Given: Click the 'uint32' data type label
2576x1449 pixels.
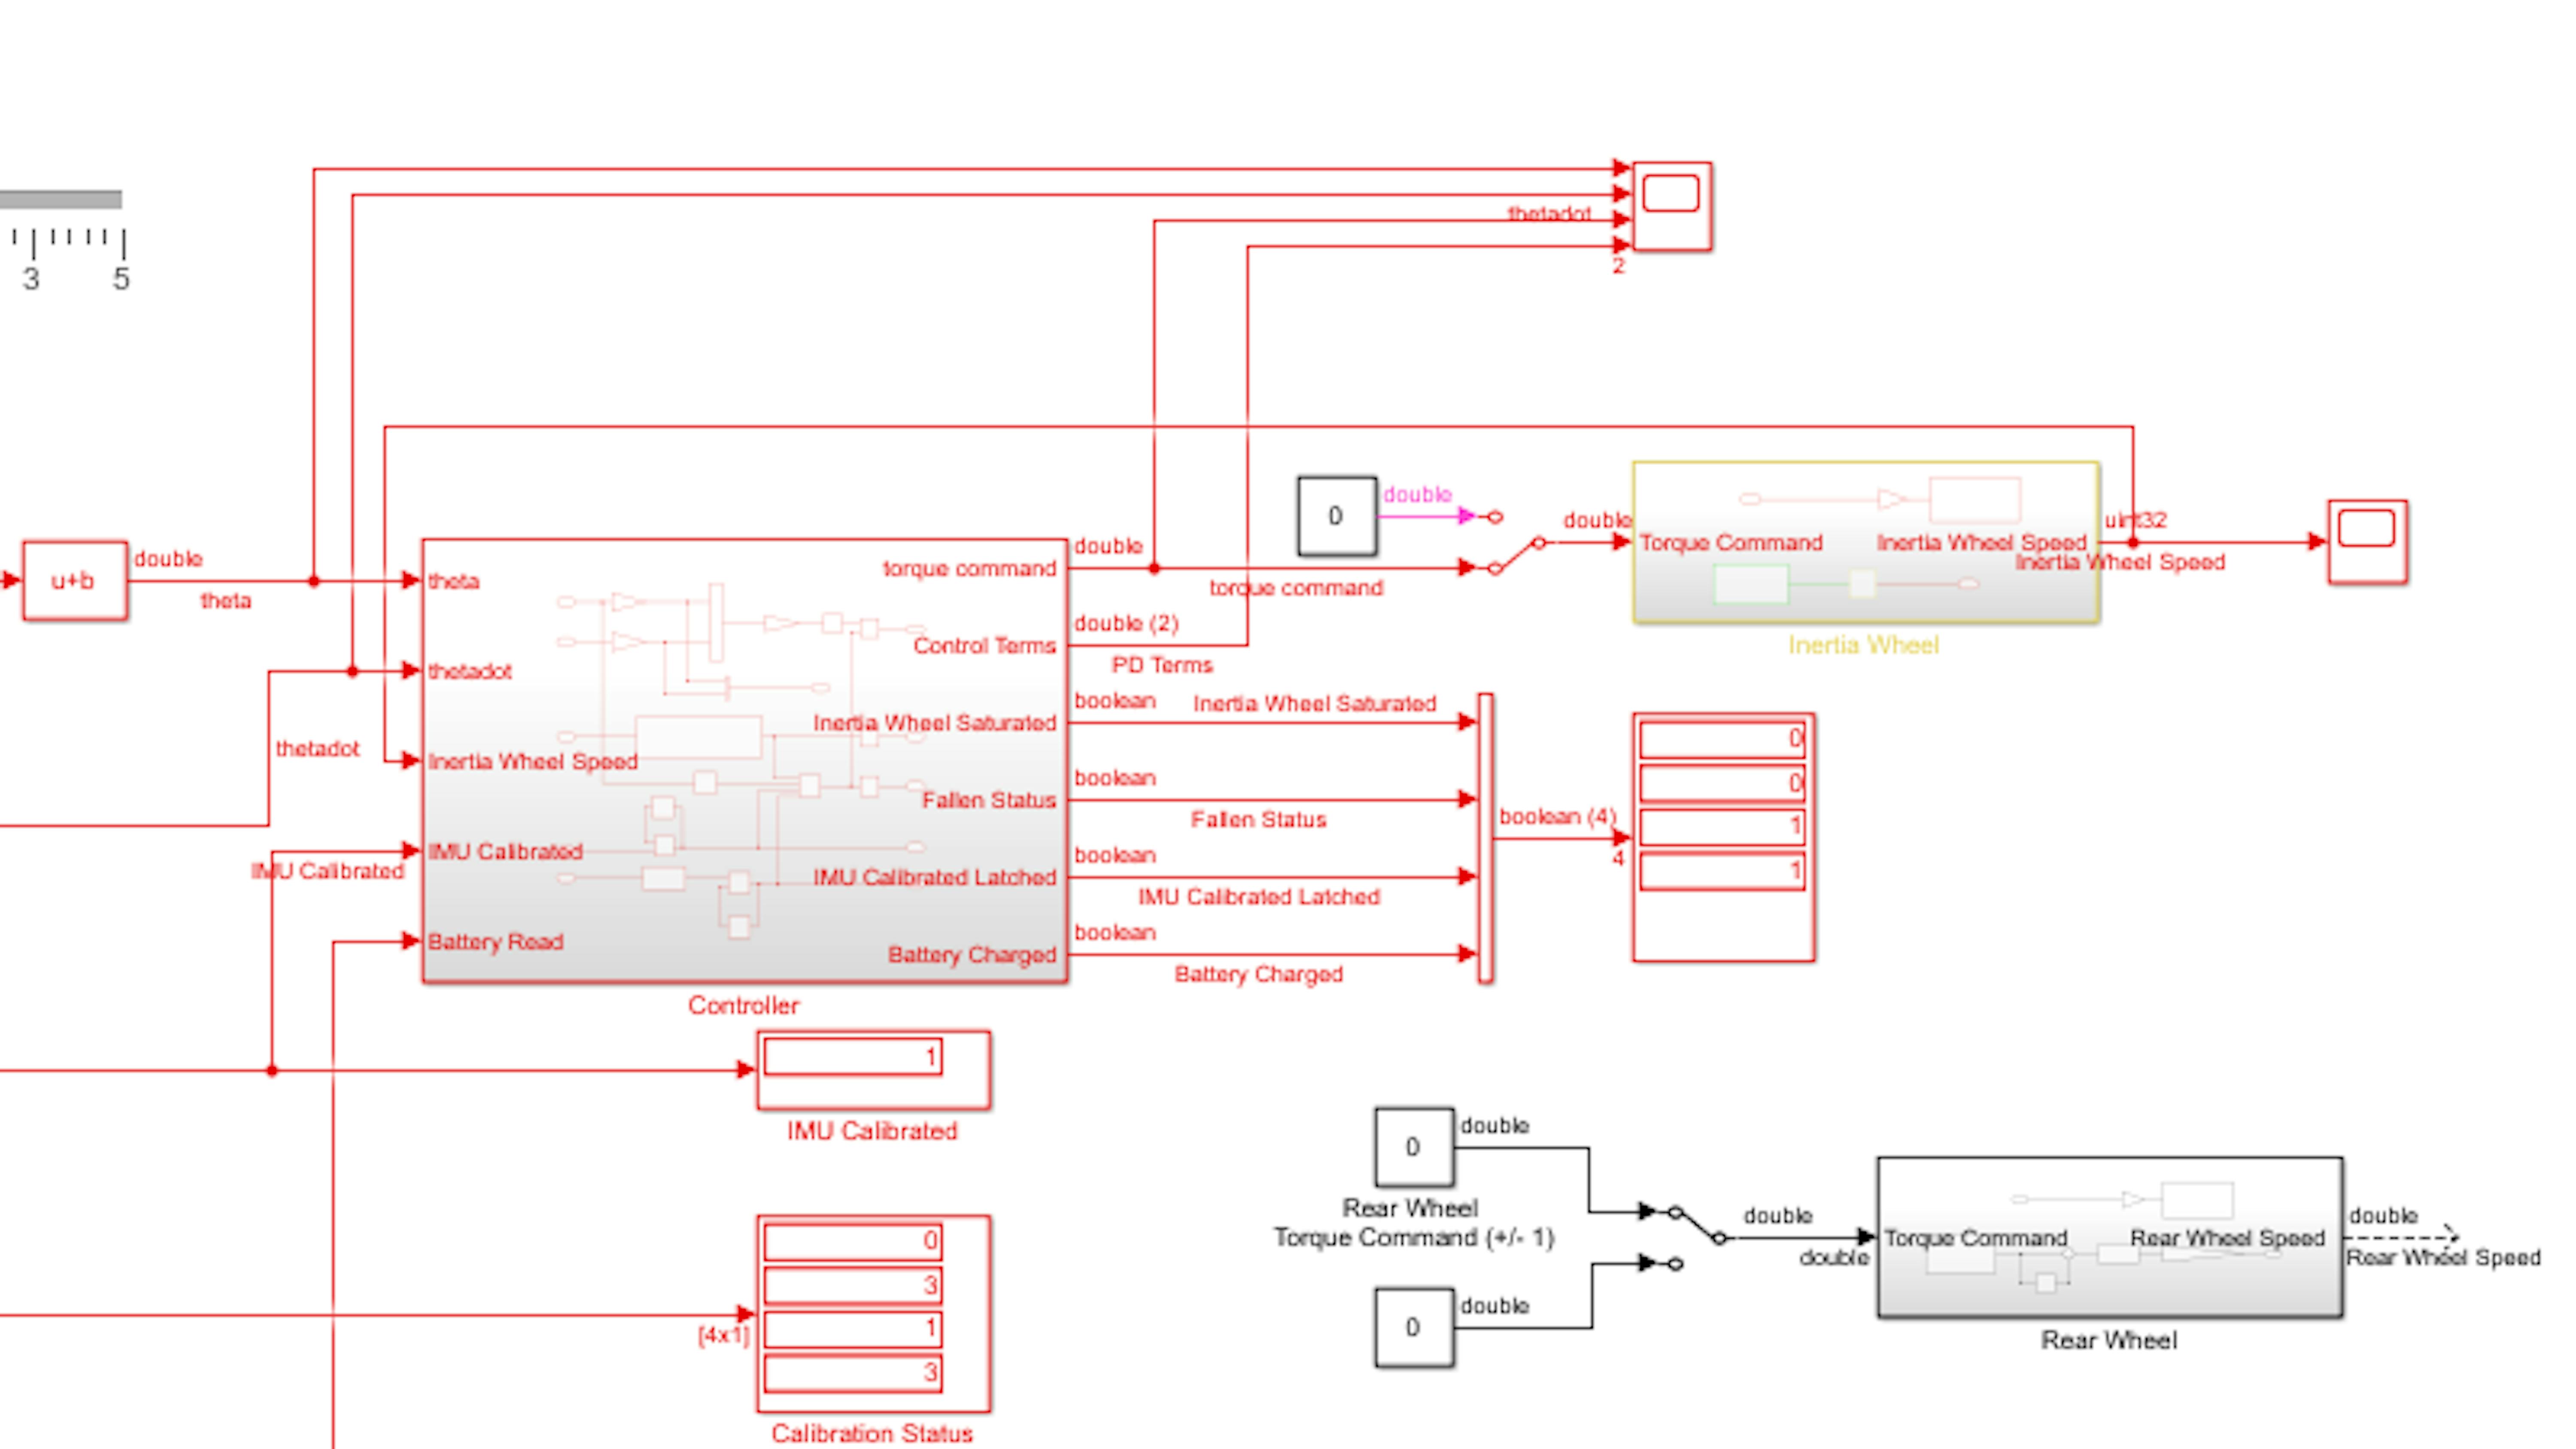Looking at the screenshot, I should pos(2135,520).
